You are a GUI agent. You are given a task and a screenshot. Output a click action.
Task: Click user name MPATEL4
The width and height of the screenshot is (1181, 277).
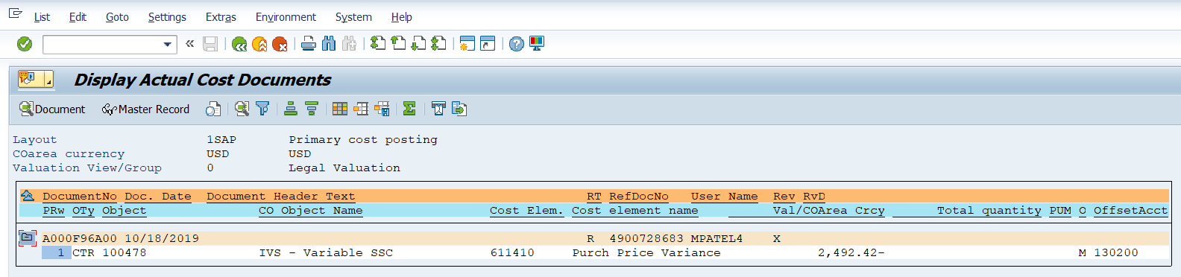coord(717,239)
